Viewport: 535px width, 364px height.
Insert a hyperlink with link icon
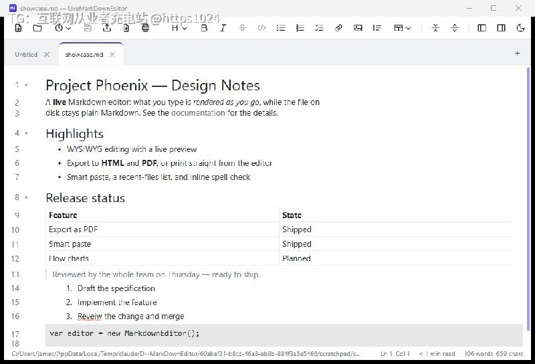338,28
